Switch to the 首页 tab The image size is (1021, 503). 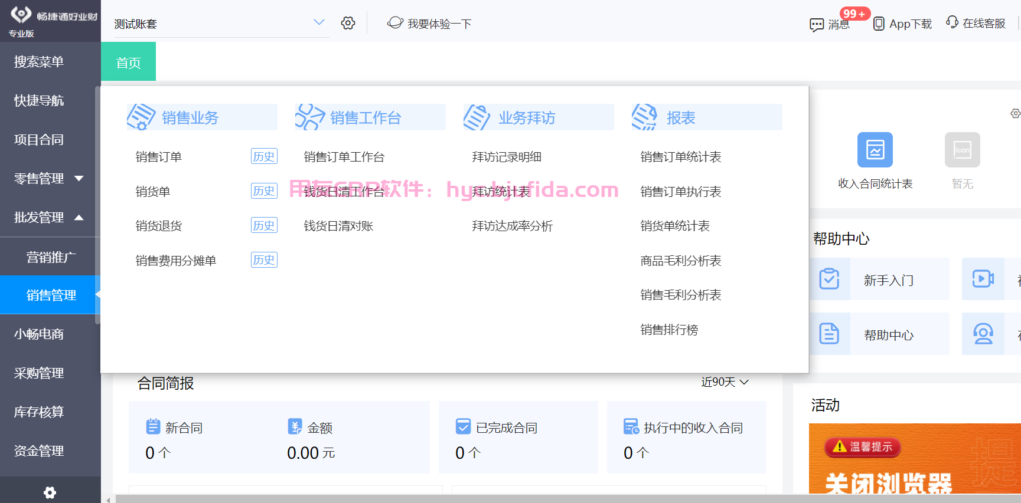pyautogui.click(x=128, y=61)
